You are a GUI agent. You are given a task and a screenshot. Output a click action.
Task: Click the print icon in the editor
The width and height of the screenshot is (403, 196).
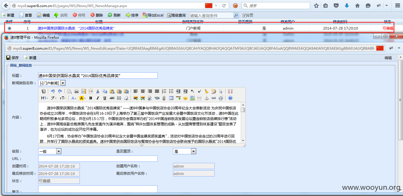coord(76,91)
